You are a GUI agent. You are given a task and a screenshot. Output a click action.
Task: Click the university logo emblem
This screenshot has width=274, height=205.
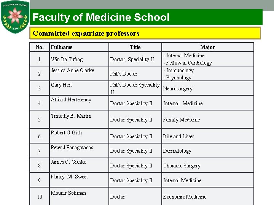point(15,18)
